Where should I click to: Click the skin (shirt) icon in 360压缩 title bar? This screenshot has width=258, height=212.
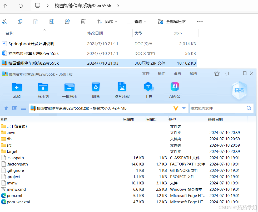(217, 73)
